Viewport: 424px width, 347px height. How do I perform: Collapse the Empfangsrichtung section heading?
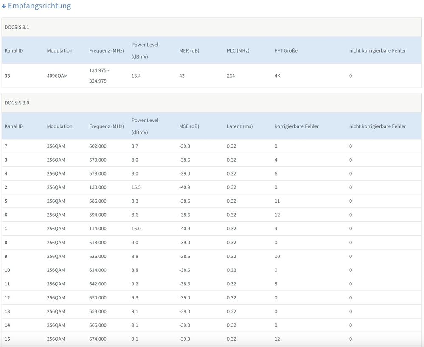point(39,6)
